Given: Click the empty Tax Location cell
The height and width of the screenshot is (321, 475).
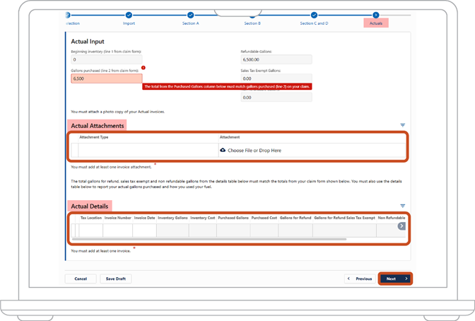Looking at the screenshot, I should pyautogui.click(x=91, y=230).
